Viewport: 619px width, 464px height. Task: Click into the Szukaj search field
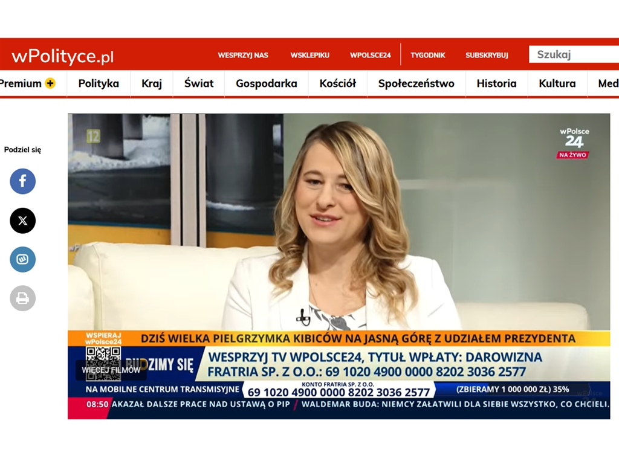coord(574,54)
